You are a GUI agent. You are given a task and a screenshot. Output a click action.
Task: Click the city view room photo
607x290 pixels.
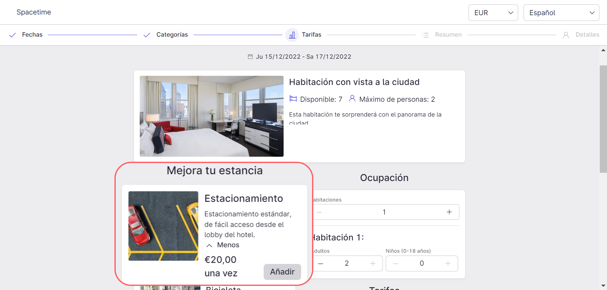click(x=212, y=116)
